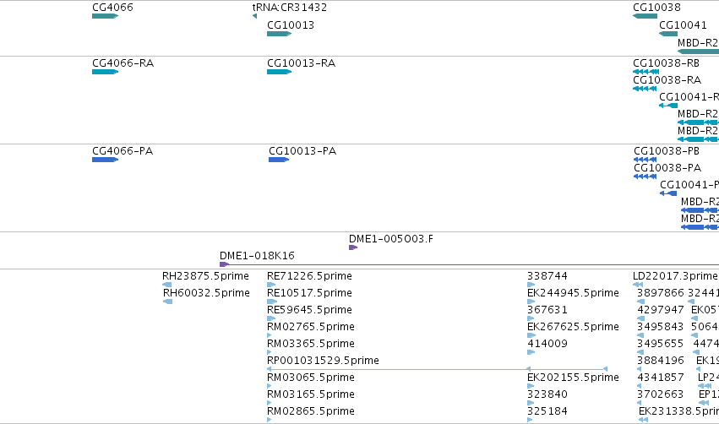Viewport: 719px width, 424px height.
Task: Click the EK244945.5prime EST label
Action: (573, 293)
